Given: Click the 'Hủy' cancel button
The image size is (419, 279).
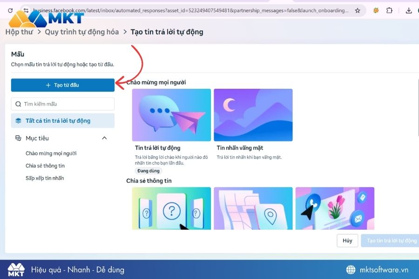Looking at the screenshot, I should coord(347,240).
